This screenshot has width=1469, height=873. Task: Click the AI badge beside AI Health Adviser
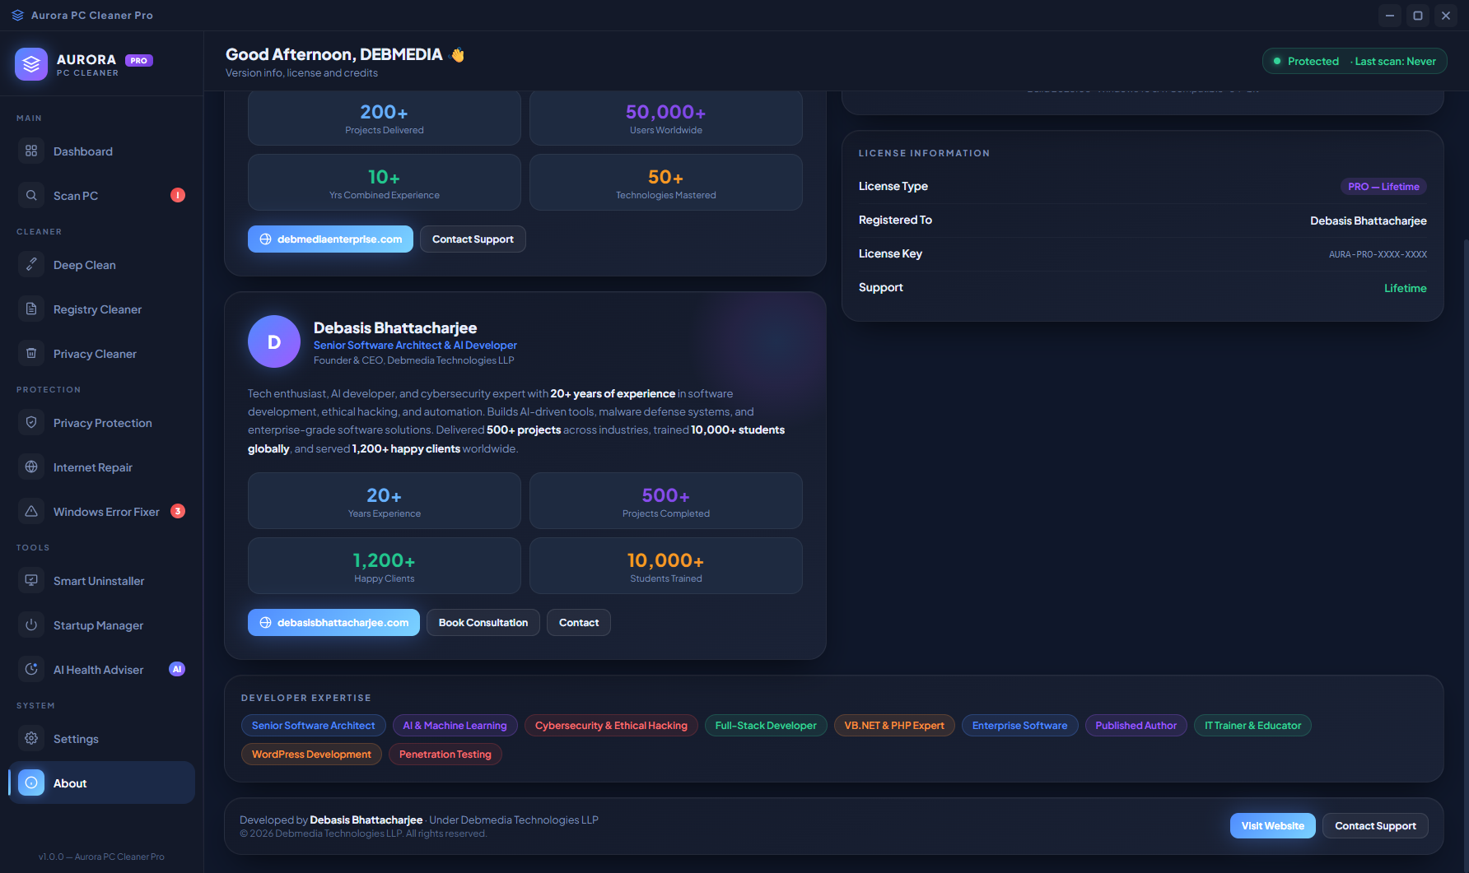[x=177, y=669]
